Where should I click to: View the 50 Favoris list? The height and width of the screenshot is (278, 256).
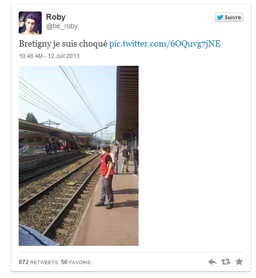(x=76, y=262)
